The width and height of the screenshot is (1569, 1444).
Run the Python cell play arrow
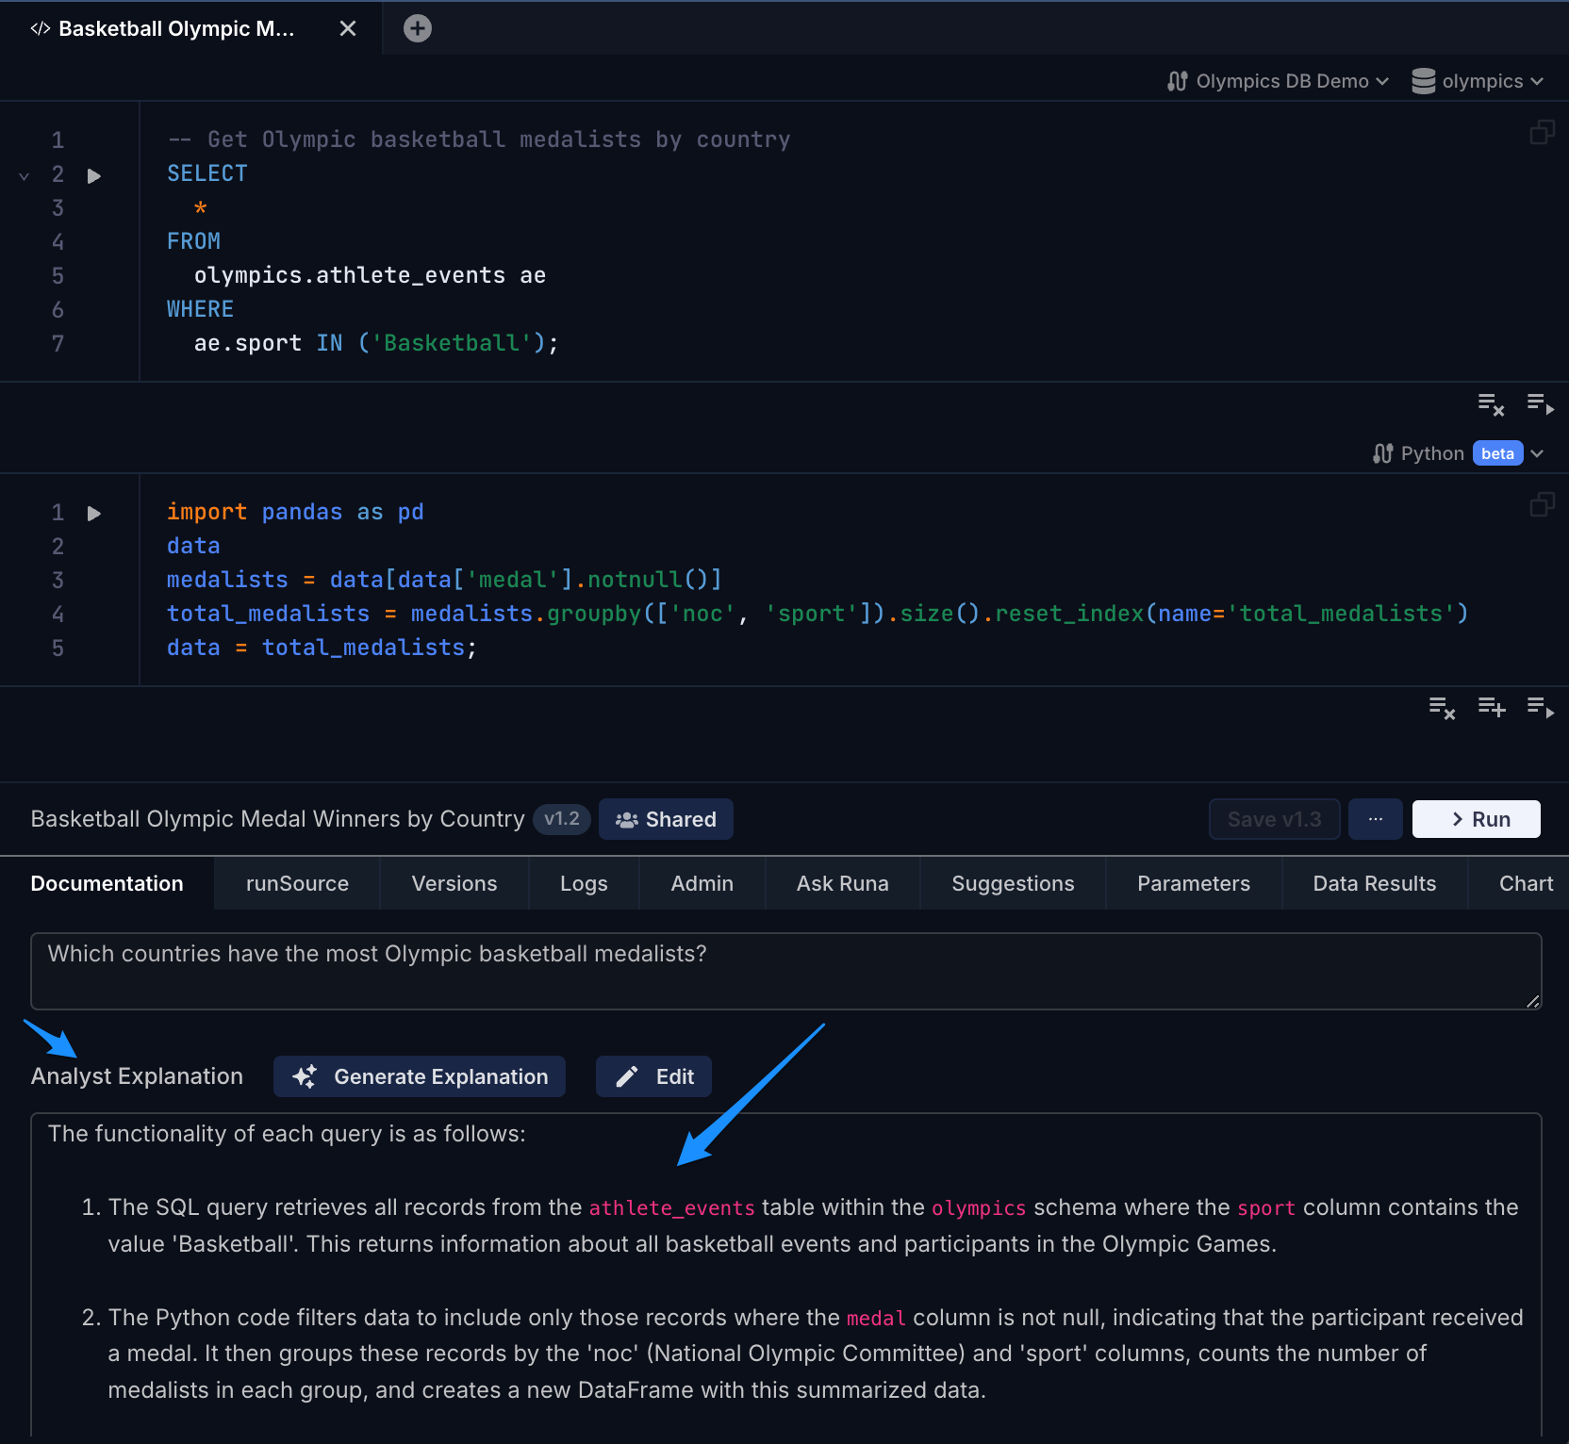click(x=93, y=514)
